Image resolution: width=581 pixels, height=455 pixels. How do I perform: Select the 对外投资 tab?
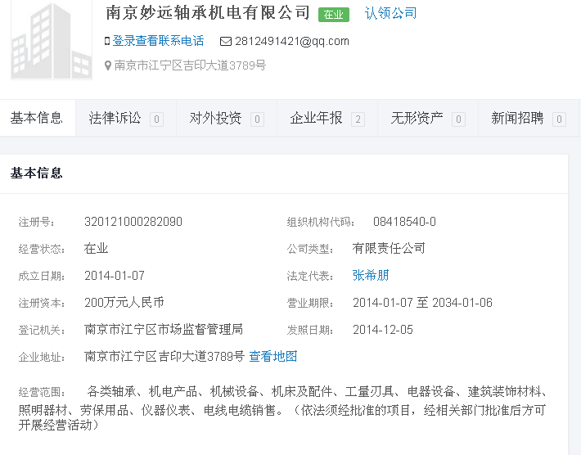[216, 118]
